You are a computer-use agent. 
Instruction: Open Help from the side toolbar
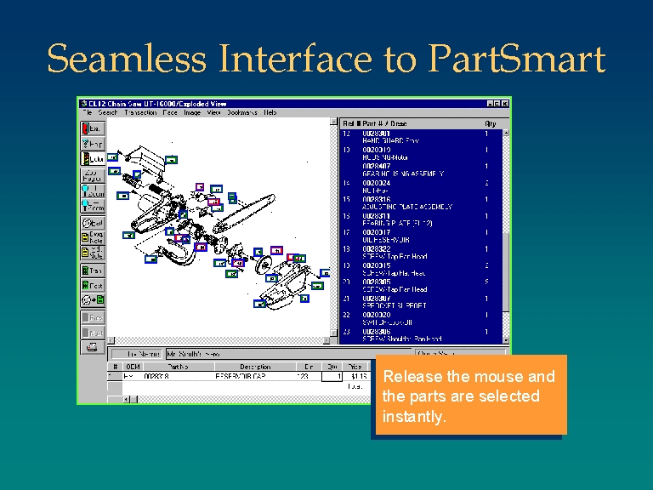pyautogui.click(x=93, y=144)
